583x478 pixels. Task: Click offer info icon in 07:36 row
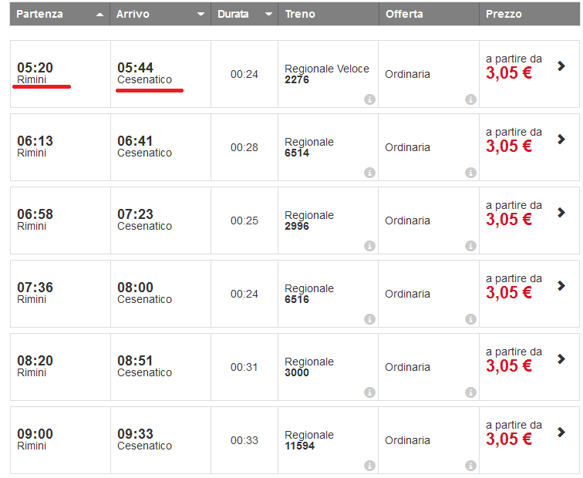470,319
